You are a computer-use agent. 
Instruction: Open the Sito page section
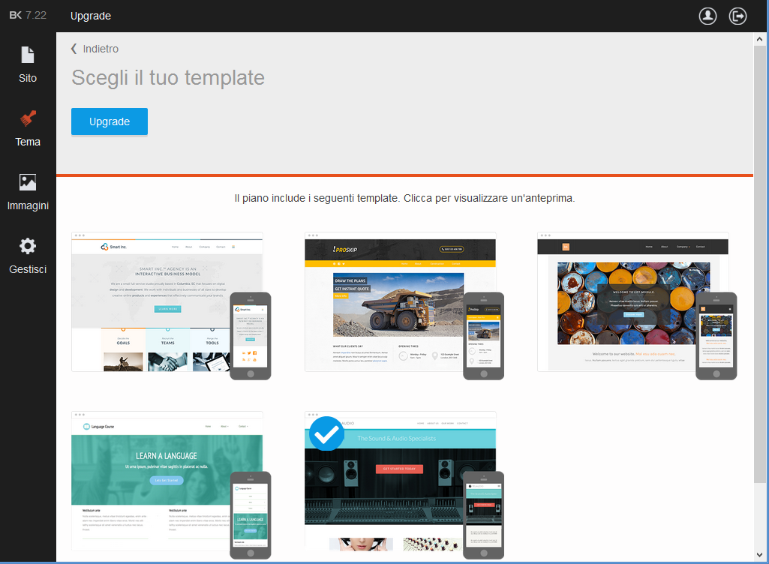(x=28, y=64)
